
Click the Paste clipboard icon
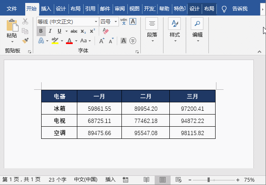tap(12, 26)
